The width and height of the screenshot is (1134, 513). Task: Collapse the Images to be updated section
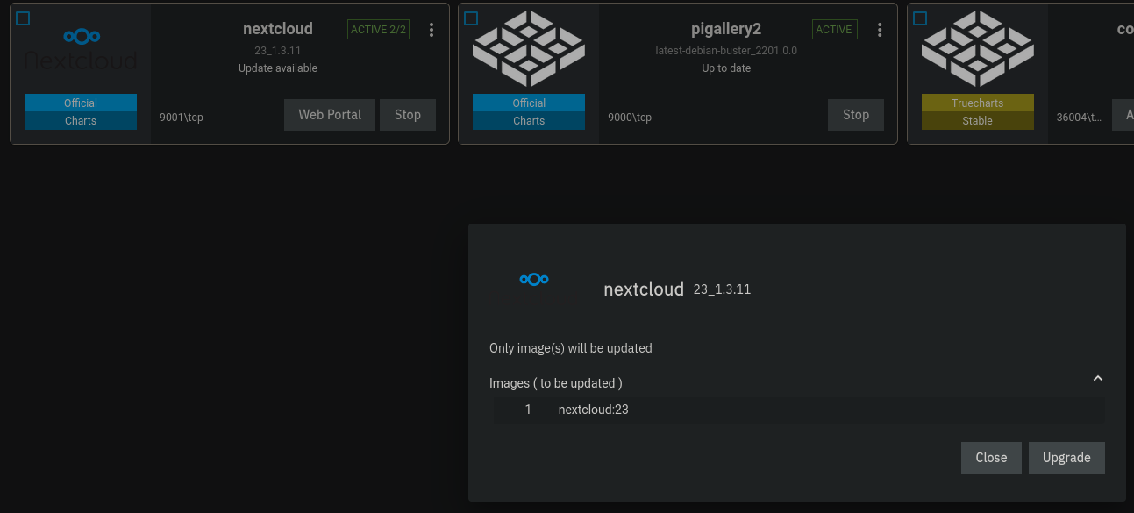1097,379
